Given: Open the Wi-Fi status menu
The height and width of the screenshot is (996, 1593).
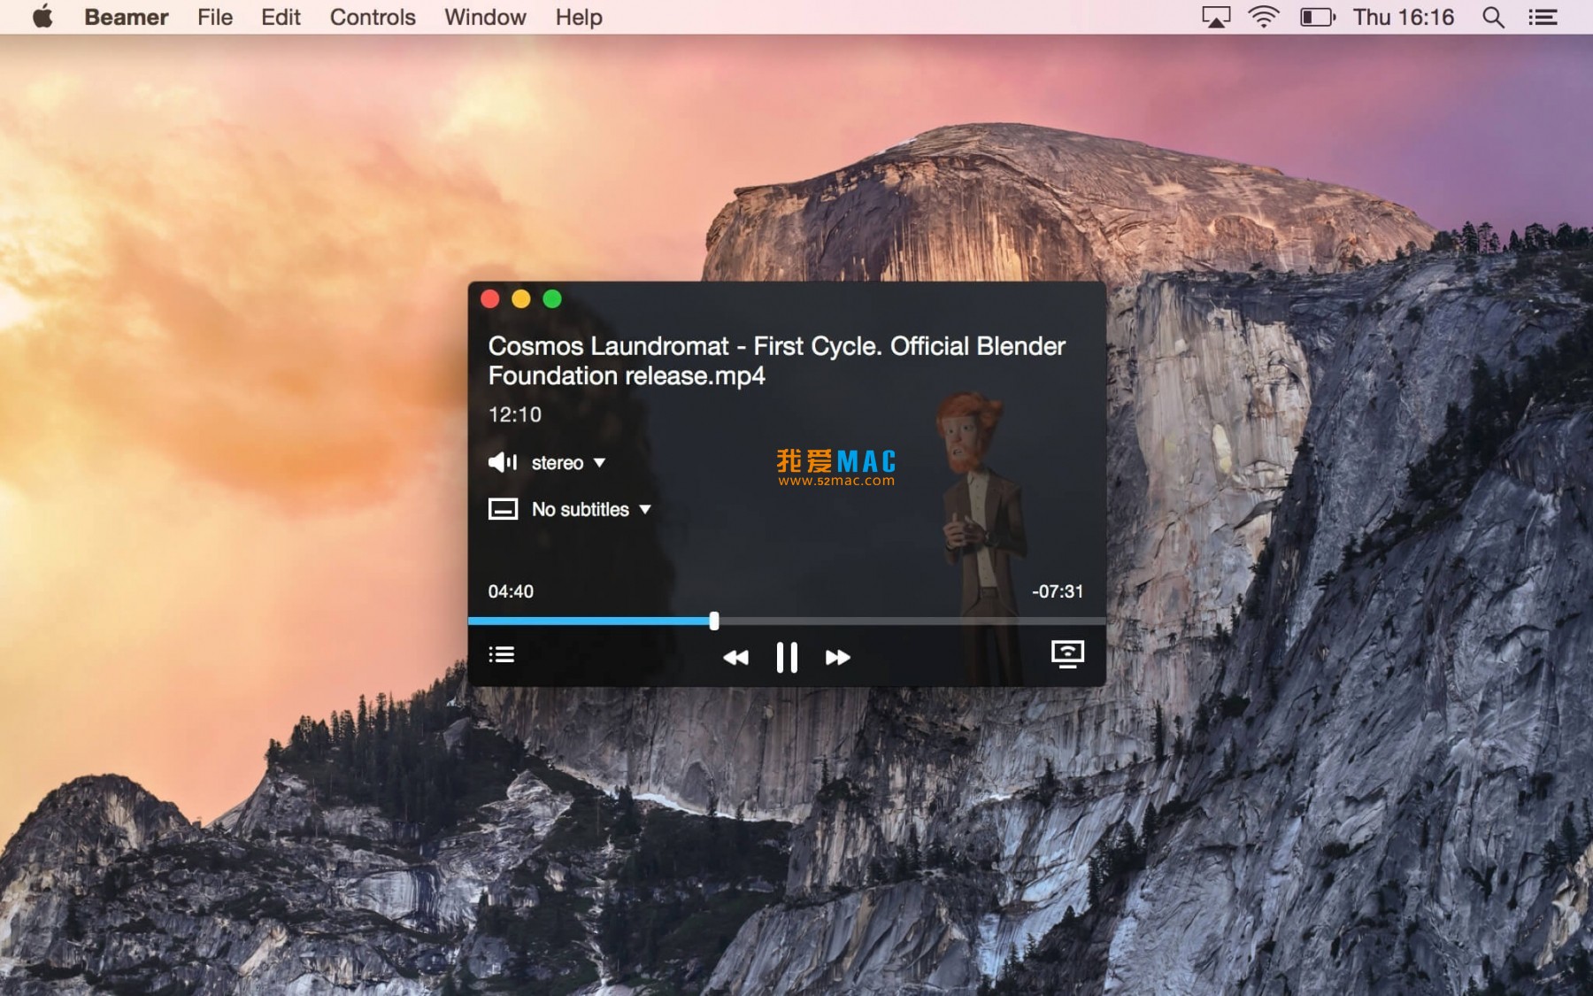Looking at the screenshot, I should point(1264,16).
